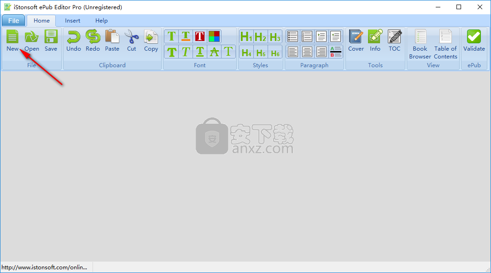Apply Heading 4 style
491x273 pixels.
click(x=246, y=52)
